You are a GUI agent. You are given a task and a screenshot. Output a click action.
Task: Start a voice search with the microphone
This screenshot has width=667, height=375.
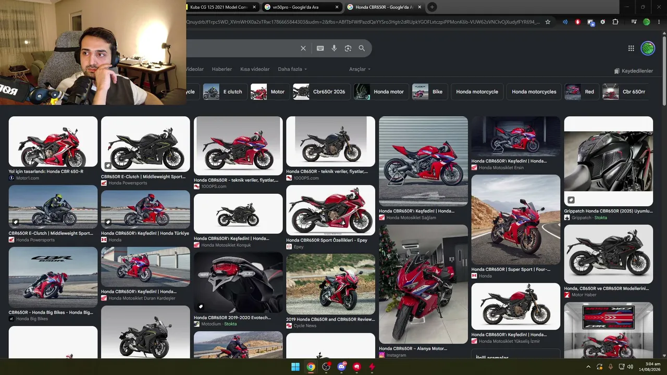334,48
